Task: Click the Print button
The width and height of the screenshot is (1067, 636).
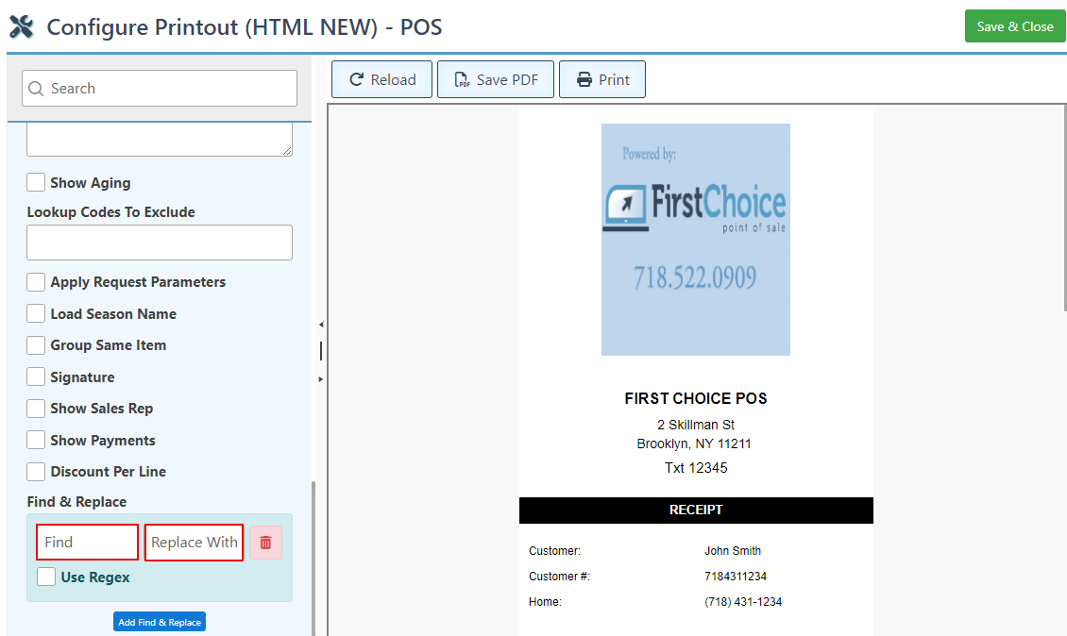Action: [x=602, y=80]
